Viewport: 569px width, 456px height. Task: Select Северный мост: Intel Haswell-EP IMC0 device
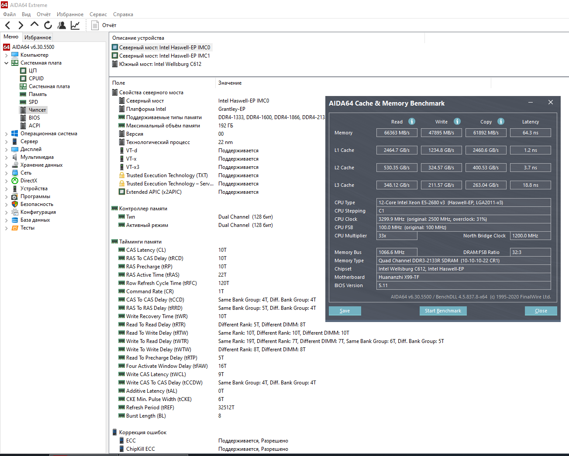165,48
